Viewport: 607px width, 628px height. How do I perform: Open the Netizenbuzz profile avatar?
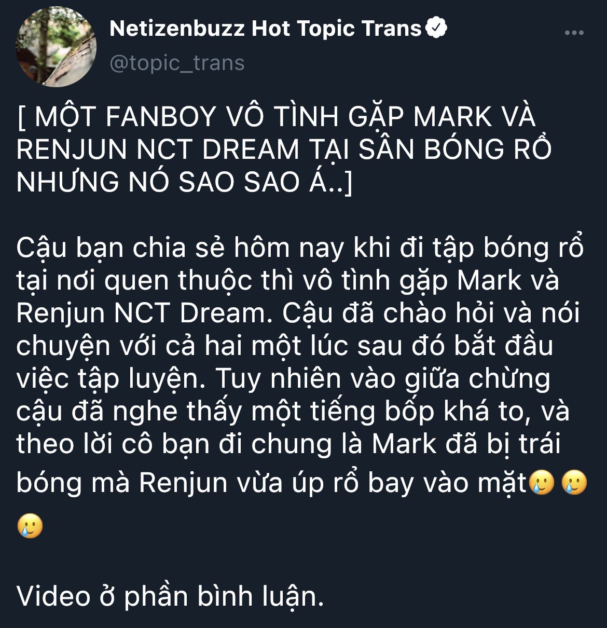[56, 47]
